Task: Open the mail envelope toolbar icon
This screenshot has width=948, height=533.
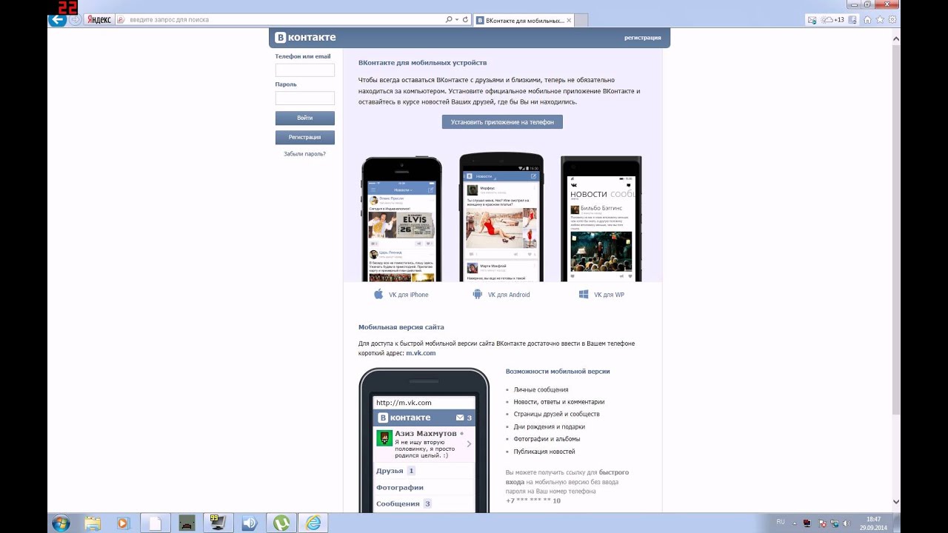Action: click(812, 20)
